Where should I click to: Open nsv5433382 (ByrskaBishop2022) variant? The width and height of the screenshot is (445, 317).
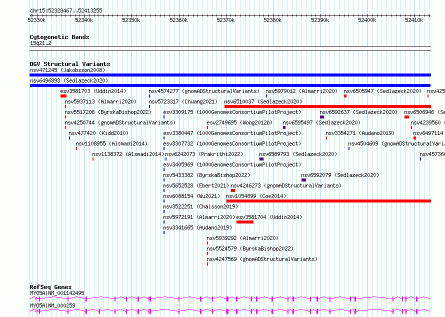pyautogui.click(x=206, y=175)
